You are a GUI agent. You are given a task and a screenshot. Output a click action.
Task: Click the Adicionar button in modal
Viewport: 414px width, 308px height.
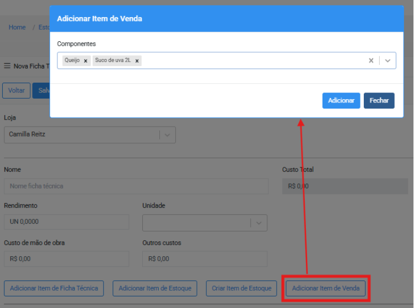[341, 101]
